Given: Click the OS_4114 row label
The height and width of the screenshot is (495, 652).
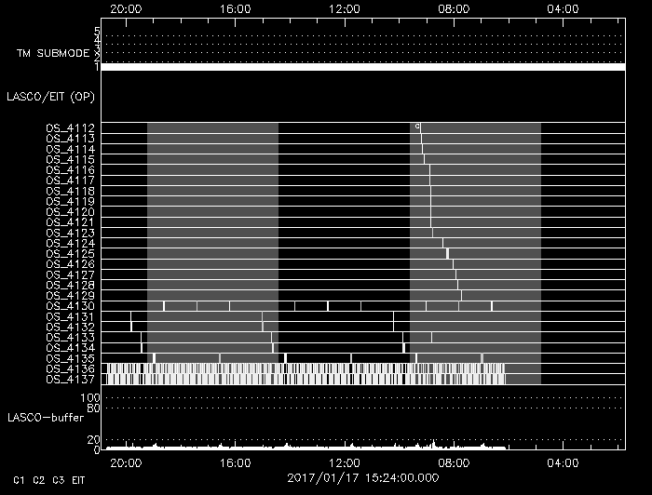Looking at the screenshot, I should 70,149.
